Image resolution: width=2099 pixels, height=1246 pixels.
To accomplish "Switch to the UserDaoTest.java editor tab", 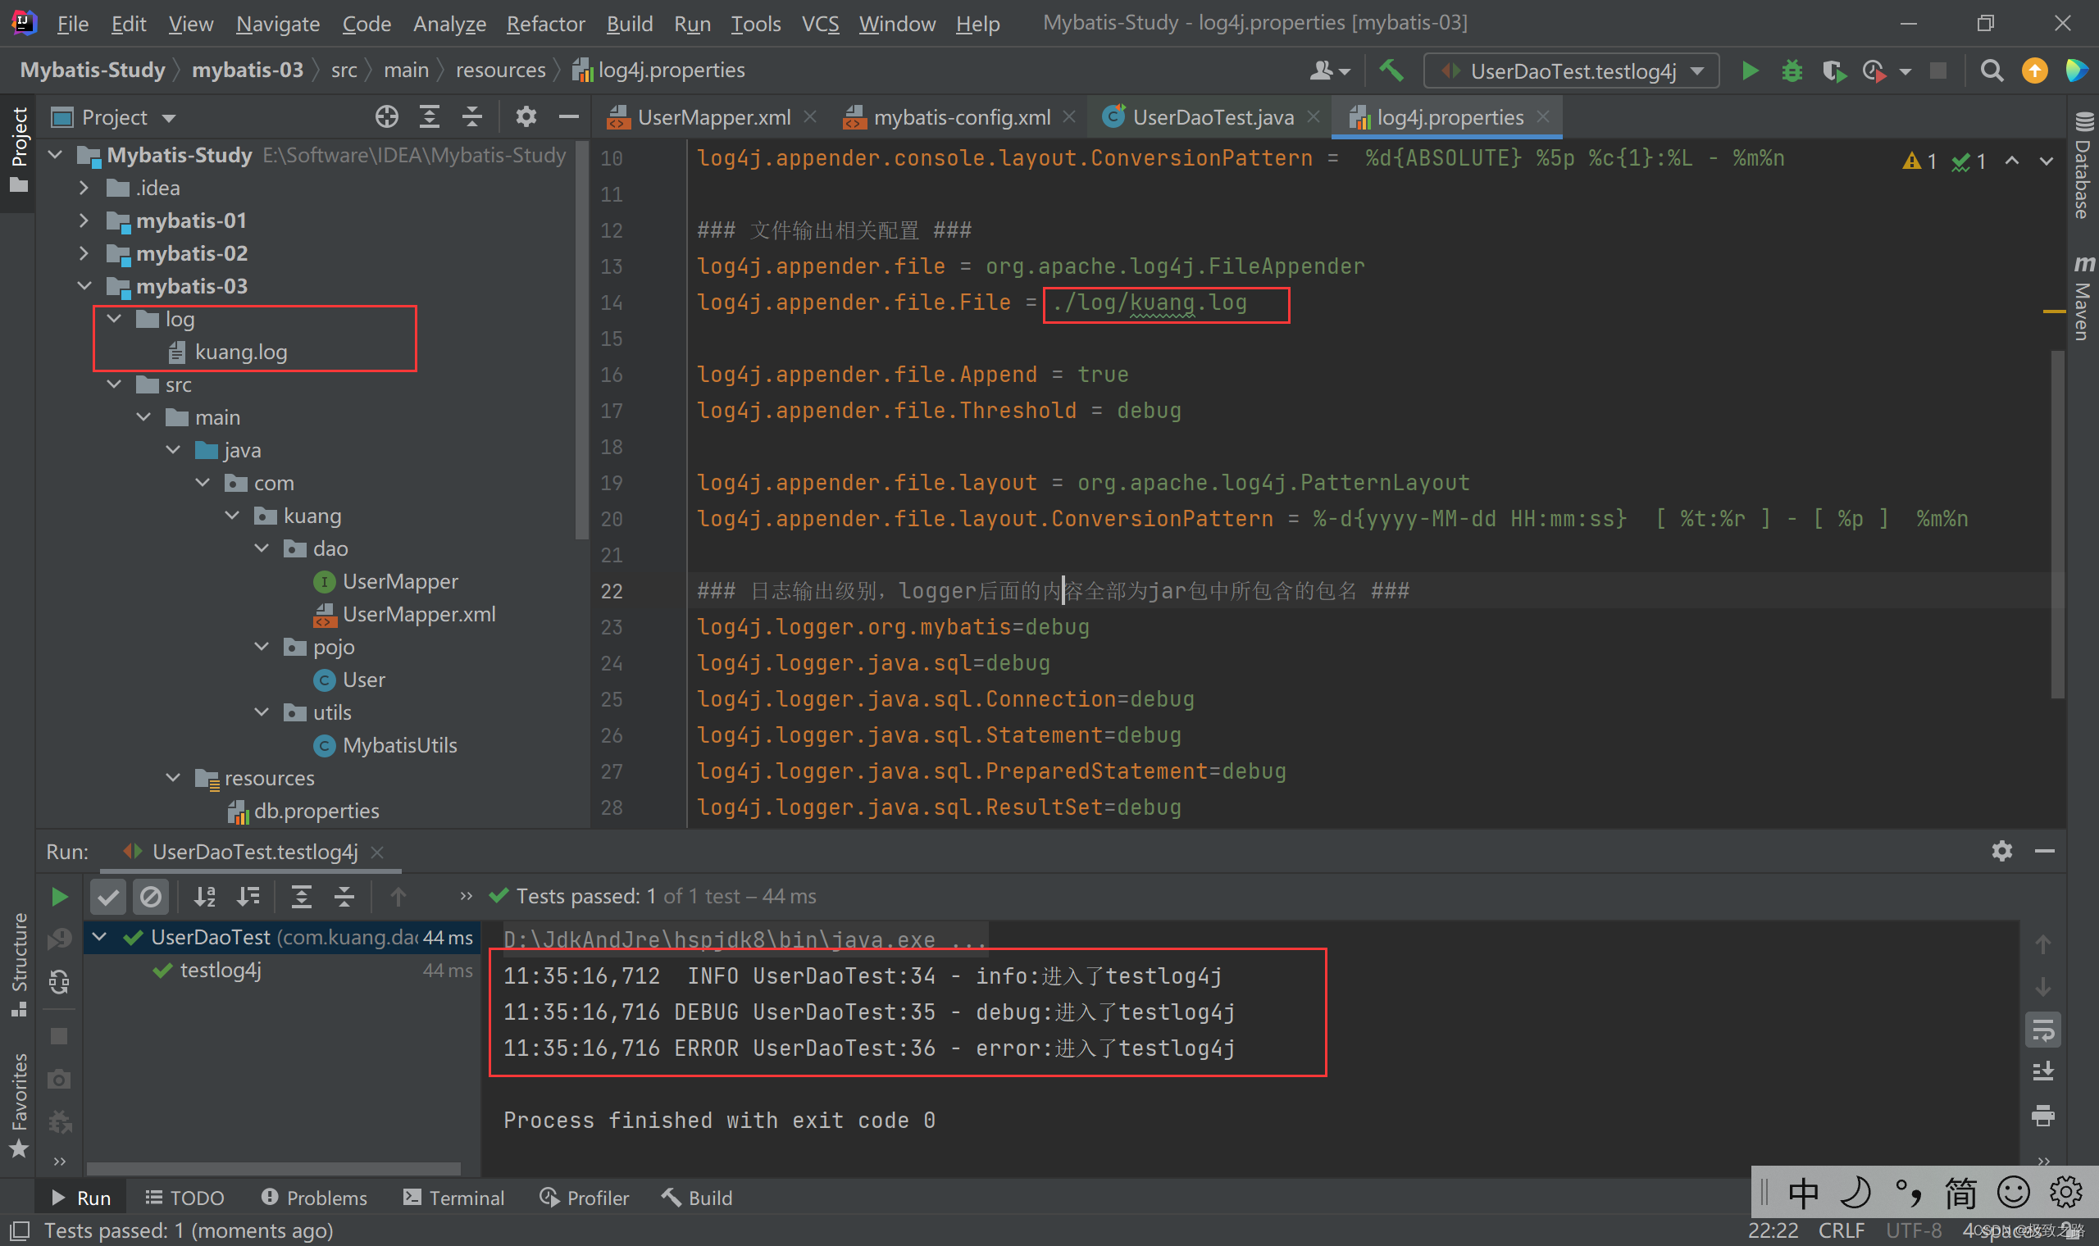I will click(x=1211, y=117).
